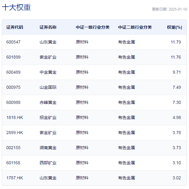Click 原材料 in the 600547 row
Viewport: 189px width, 189px height.
click(82, 42)
